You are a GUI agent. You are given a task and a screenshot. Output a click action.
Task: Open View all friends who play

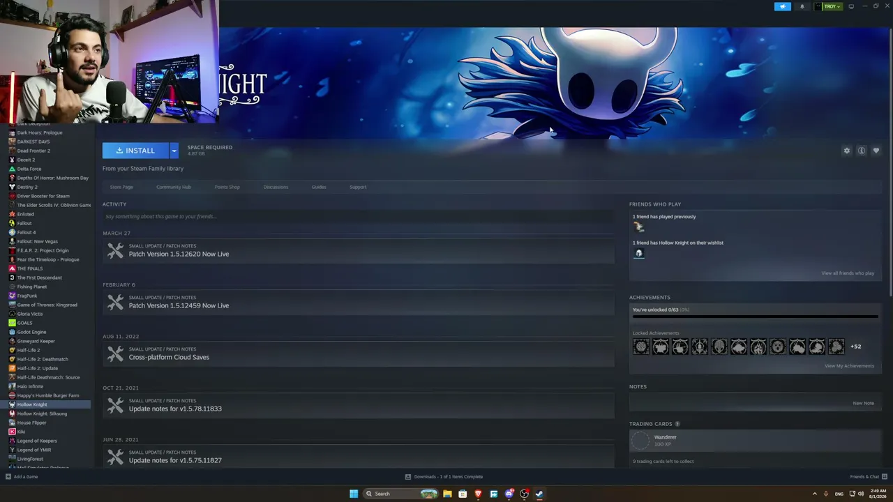848,273
